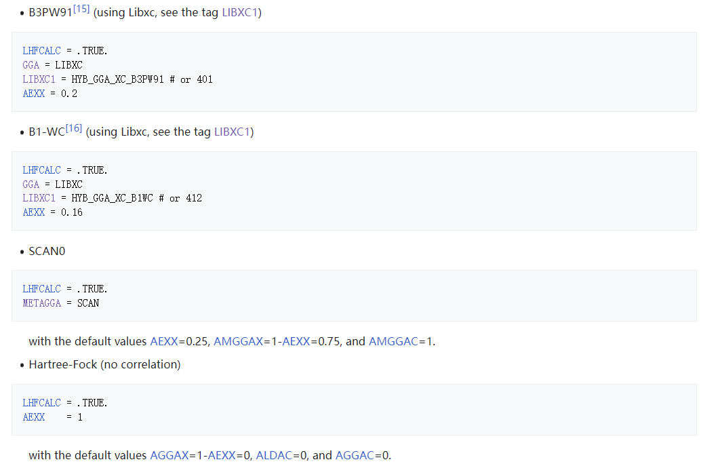Open LHFCALC in the B3PW91 code block
This screenshot has height=464, width=703.
point(41,51)
